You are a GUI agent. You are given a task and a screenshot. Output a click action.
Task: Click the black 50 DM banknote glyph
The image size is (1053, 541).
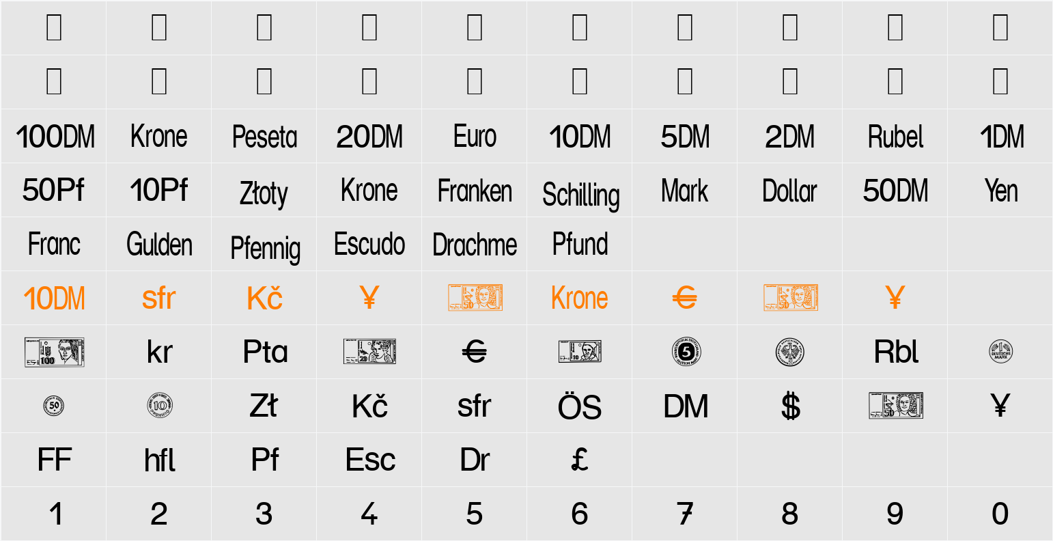tap(895, 406)
